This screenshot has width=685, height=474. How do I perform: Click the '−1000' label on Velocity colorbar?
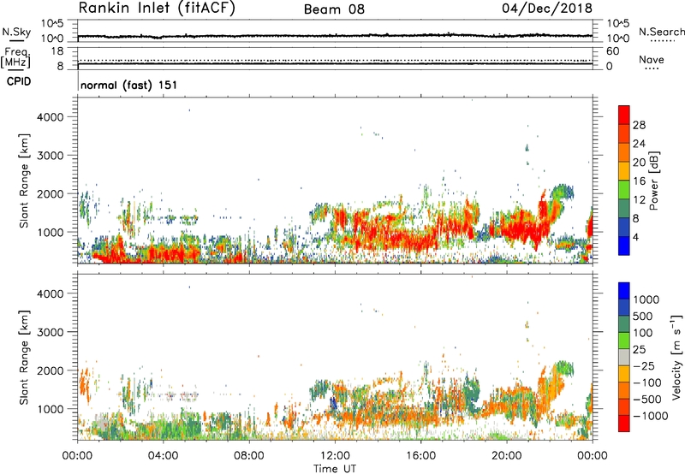pyautogui.click(x=651, y=416)
